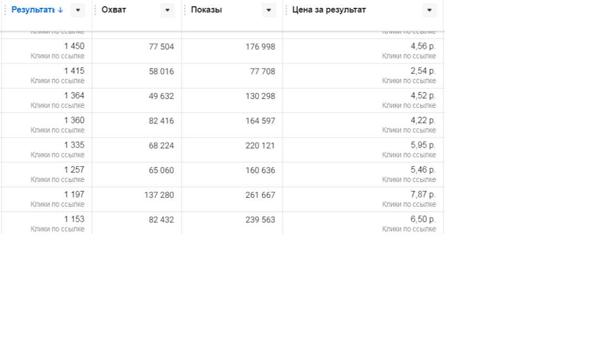This screenshot has width=603, height=339.
Task: Open the Результаты column dropdown arrow
Action: pos(77,10)
